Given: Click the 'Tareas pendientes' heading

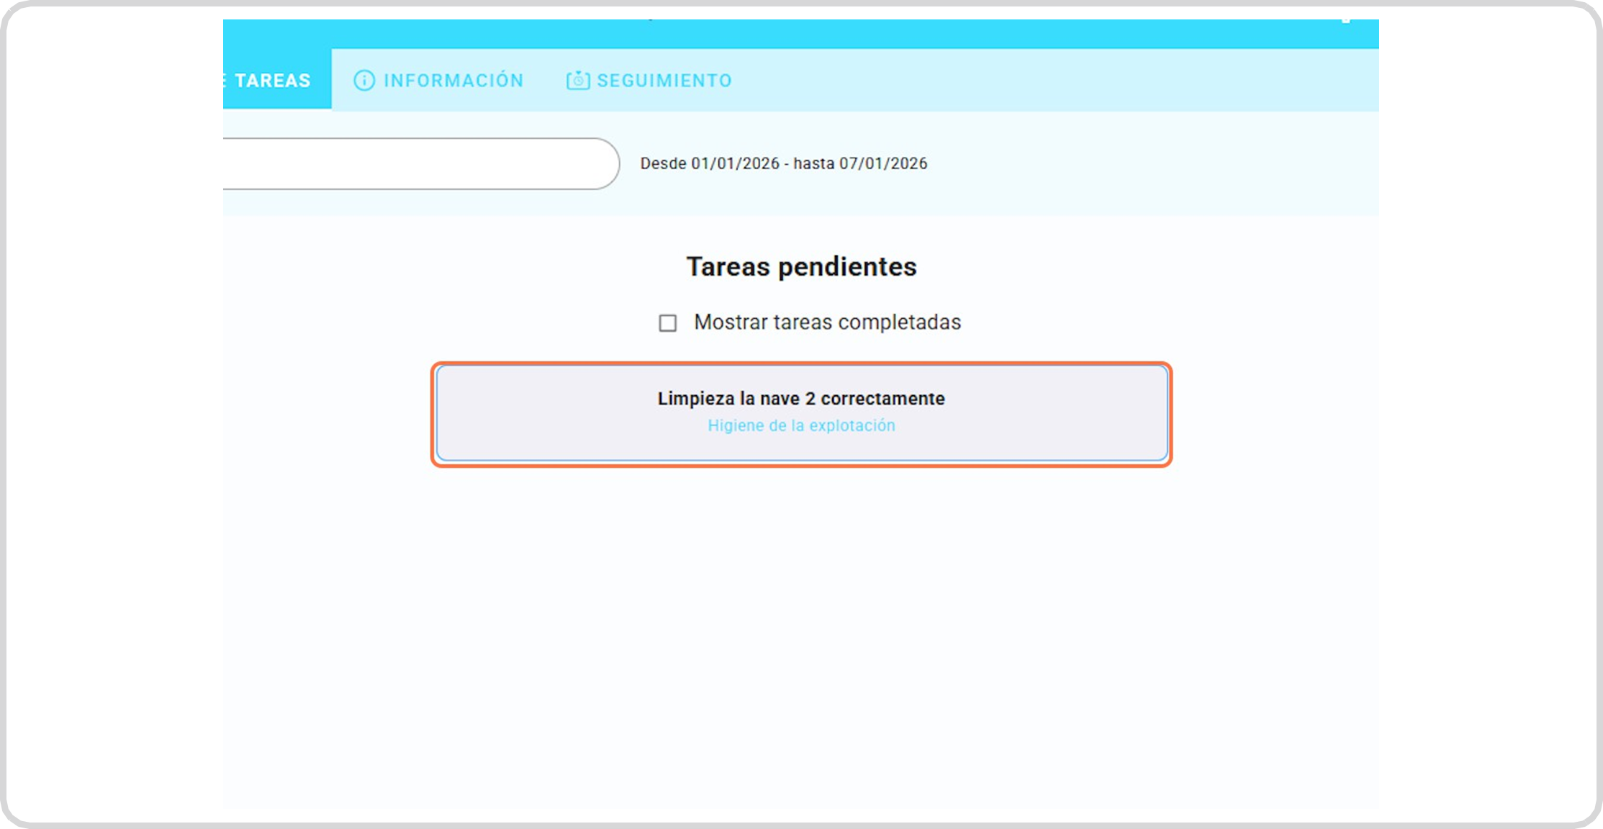Looking at the screenshot, I should (x=801, y=267).
